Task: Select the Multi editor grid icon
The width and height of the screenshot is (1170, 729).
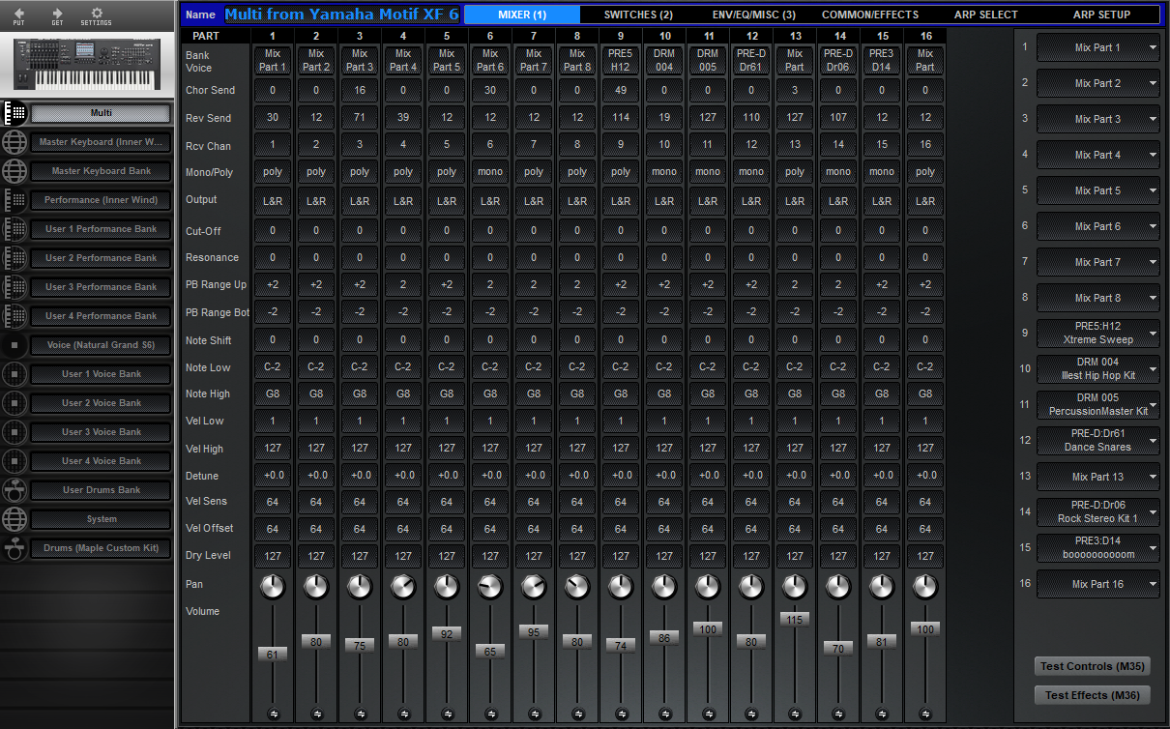Action: (15, 112)
